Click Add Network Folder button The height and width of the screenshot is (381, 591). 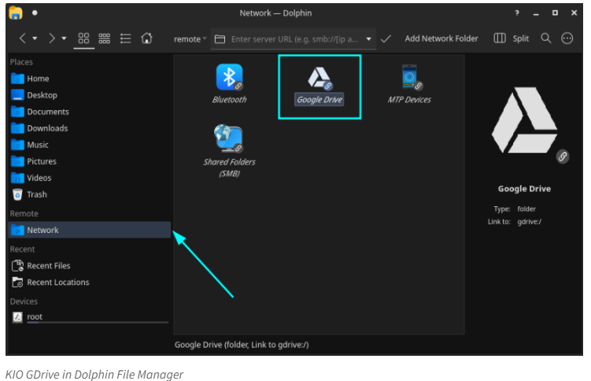coord(441,39)
